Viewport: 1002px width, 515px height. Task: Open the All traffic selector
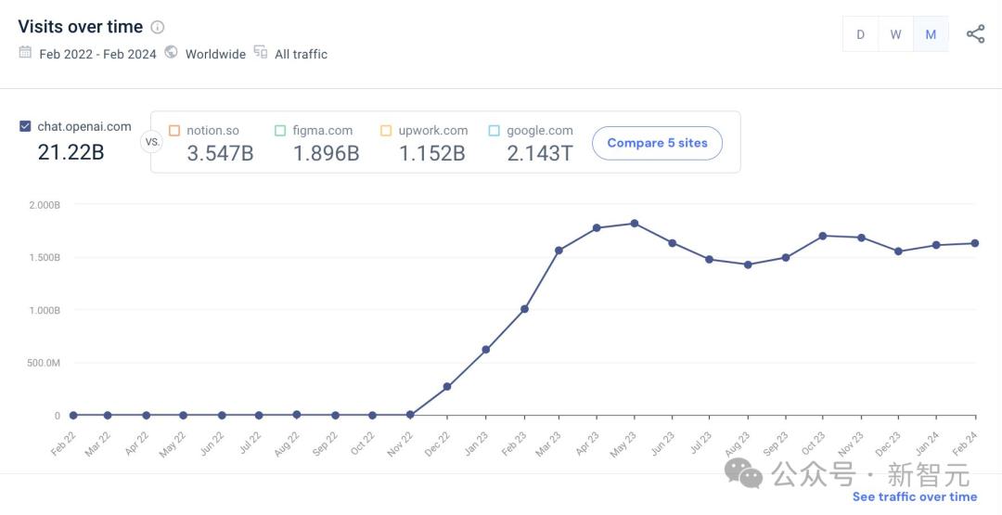click(301, 54)
